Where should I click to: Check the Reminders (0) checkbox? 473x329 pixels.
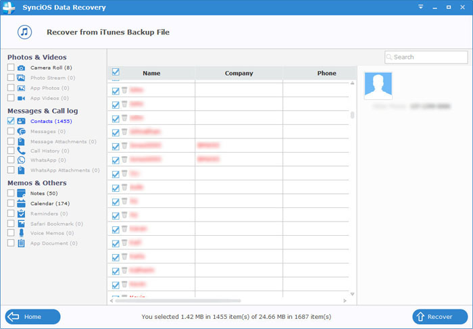(x=11, y=213)
